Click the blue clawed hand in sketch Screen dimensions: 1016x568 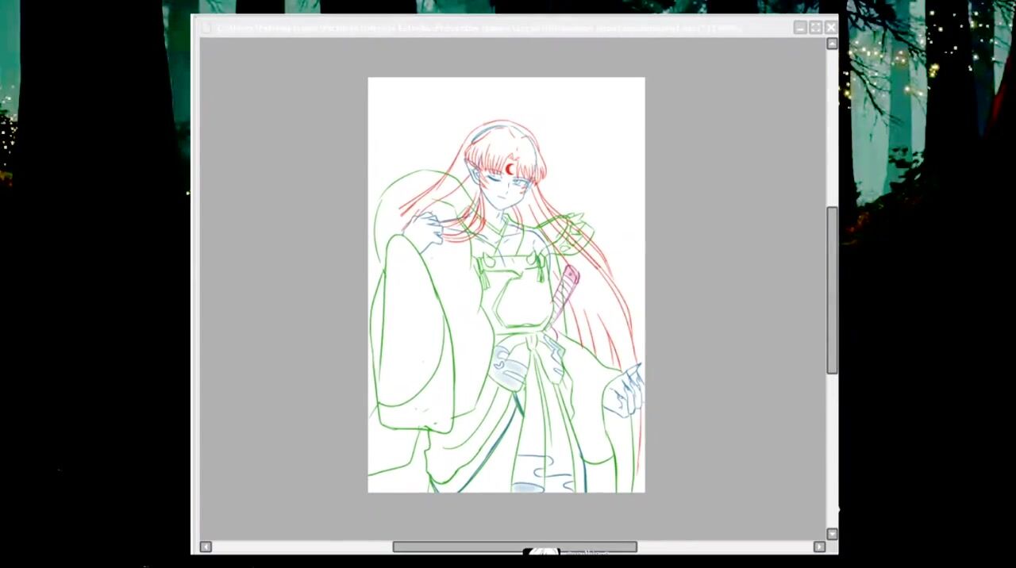[627, 389]
